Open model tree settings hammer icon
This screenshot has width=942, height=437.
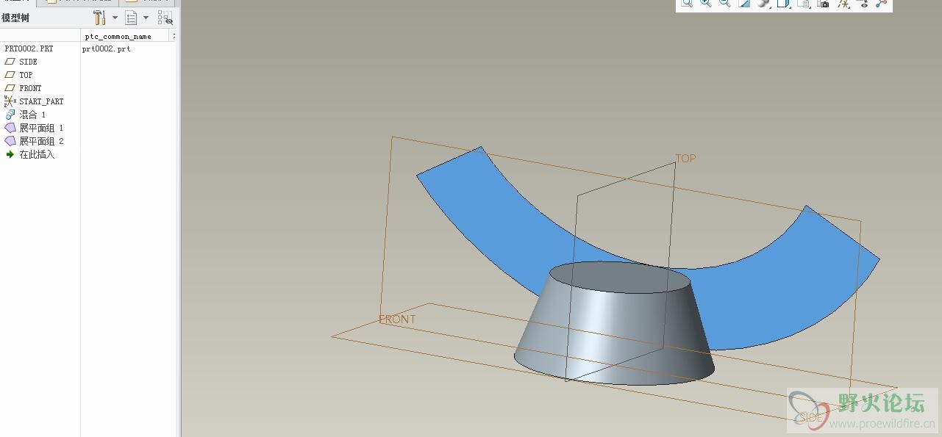coord(99,18)
